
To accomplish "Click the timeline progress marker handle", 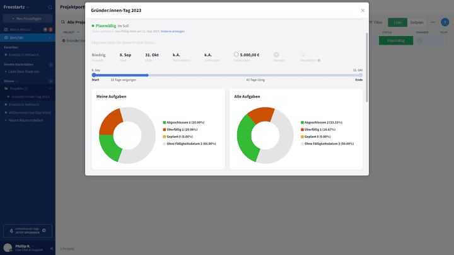I will [x=148, y=75].
